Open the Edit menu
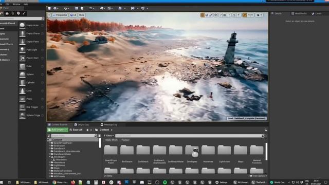This screenshot has height=185, width=329. [8, 4]
